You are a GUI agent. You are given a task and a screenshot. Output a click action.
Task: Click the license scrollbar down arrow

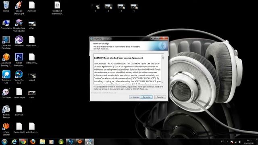click(162, 83)
